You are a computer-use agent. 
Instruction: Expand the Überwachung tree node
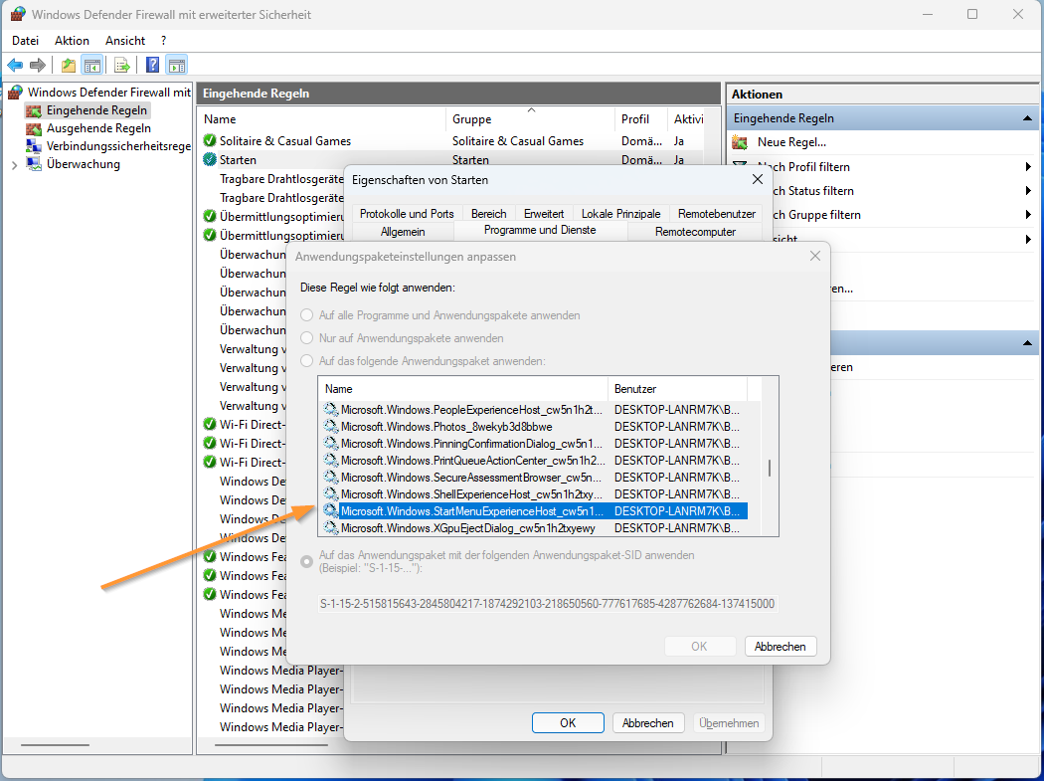point(15,164)
